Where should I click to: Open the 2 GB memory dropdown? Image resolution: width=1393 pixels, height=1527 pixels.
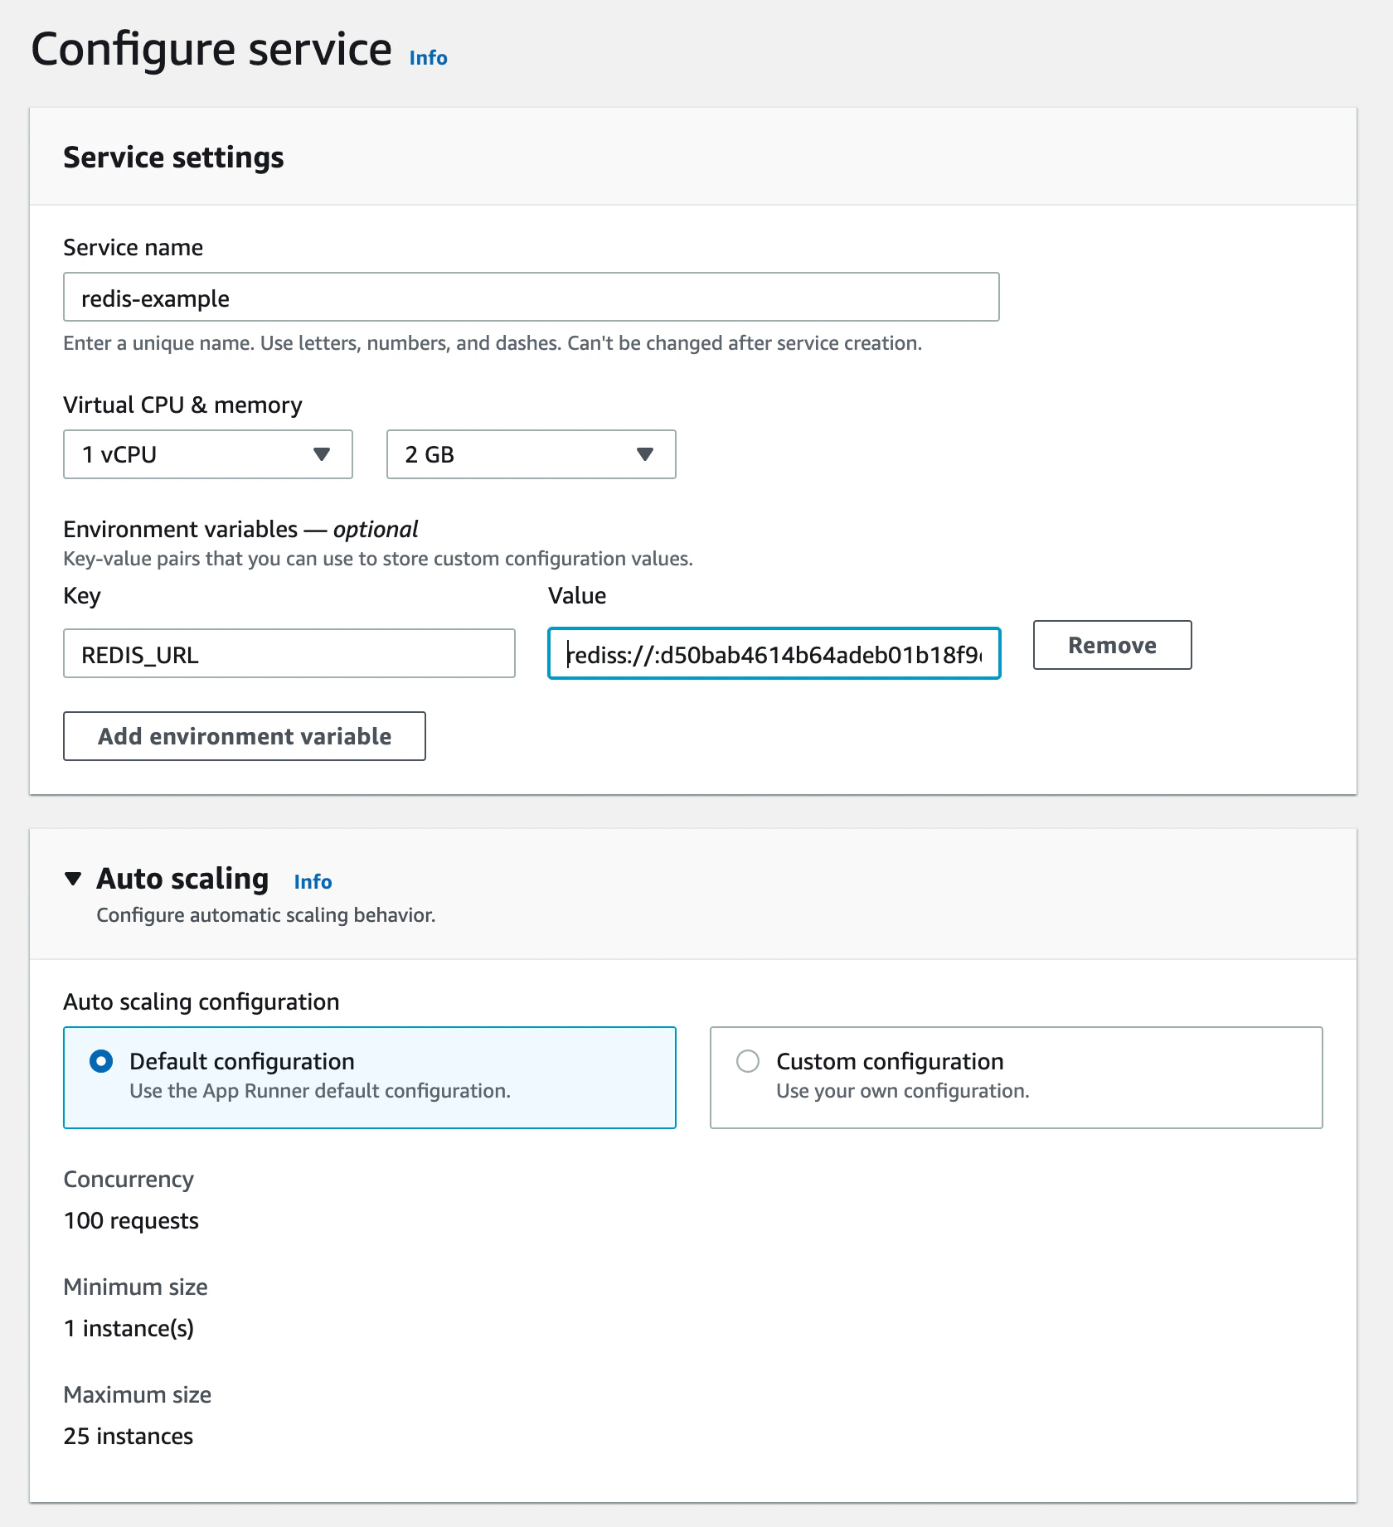[x=531, y=454]
